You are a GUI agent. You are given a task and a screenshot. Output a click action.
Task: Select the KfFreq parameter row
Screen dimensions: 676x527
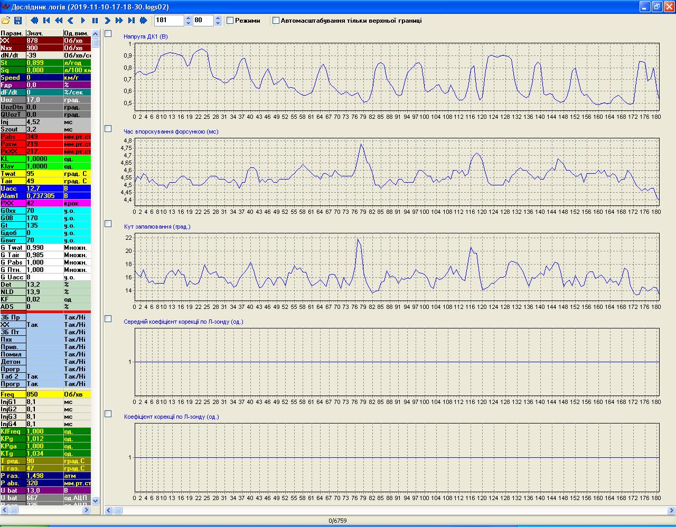coord(46,431)
